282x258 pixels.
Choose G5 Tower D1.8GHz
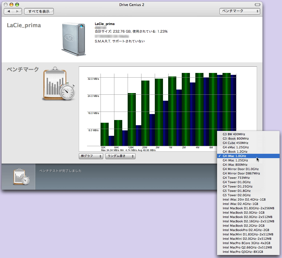click(248, 191)
